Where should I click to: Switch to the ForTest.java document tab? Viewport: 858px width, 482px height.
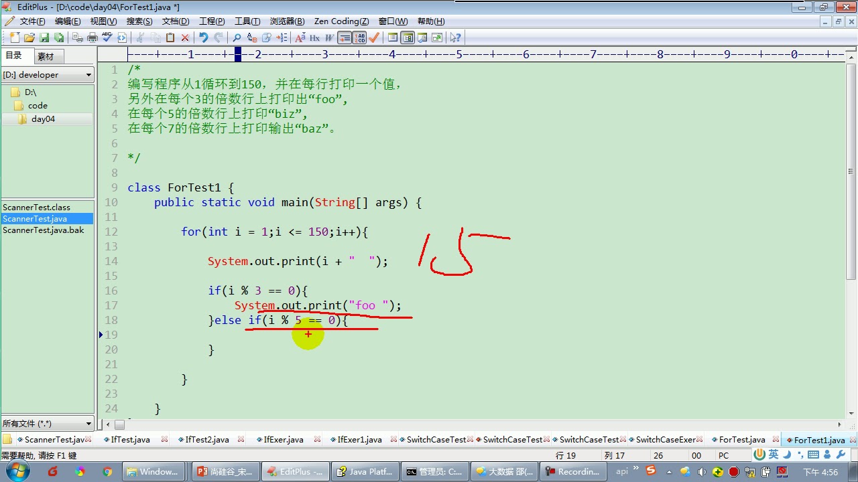point(741,440)
